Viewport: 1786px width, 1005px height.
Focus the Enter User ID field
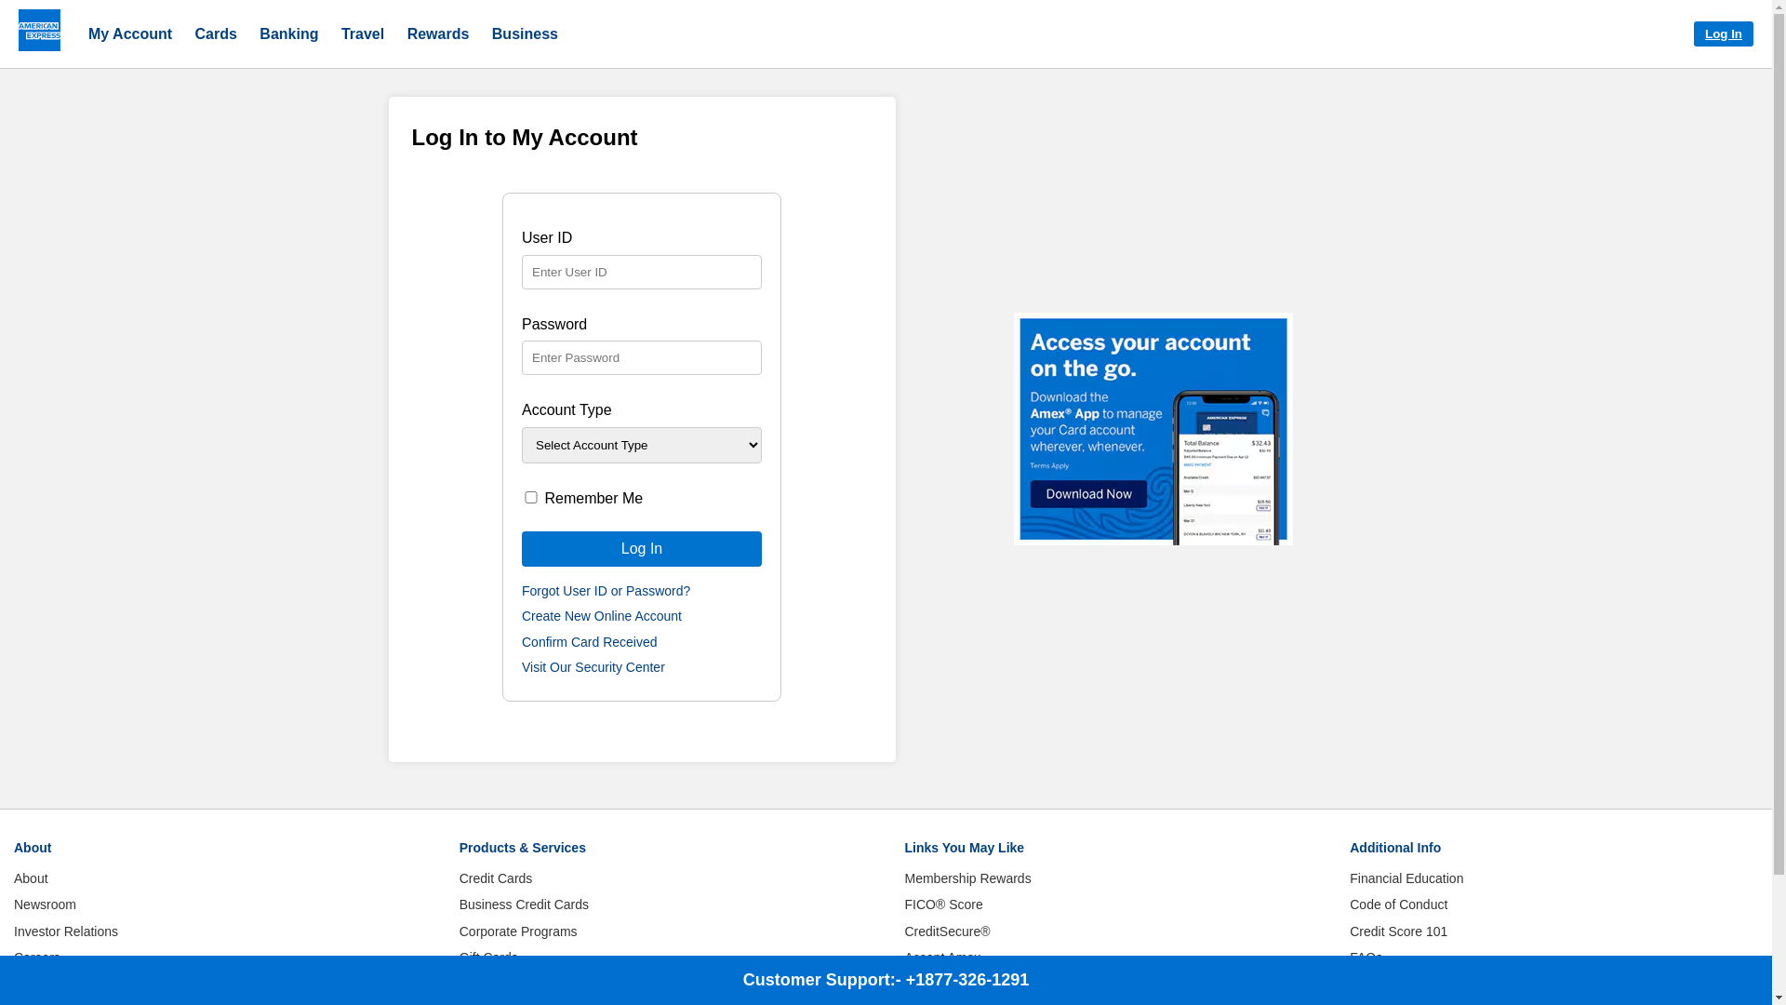tap(642, 273)
